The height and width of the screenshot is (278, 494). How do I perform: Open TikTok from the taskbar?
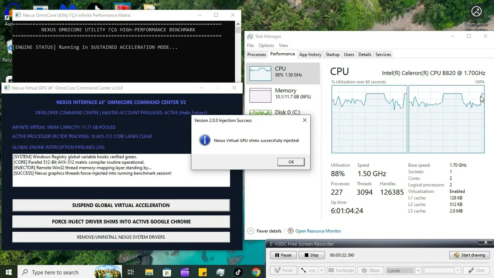[238, 272]
